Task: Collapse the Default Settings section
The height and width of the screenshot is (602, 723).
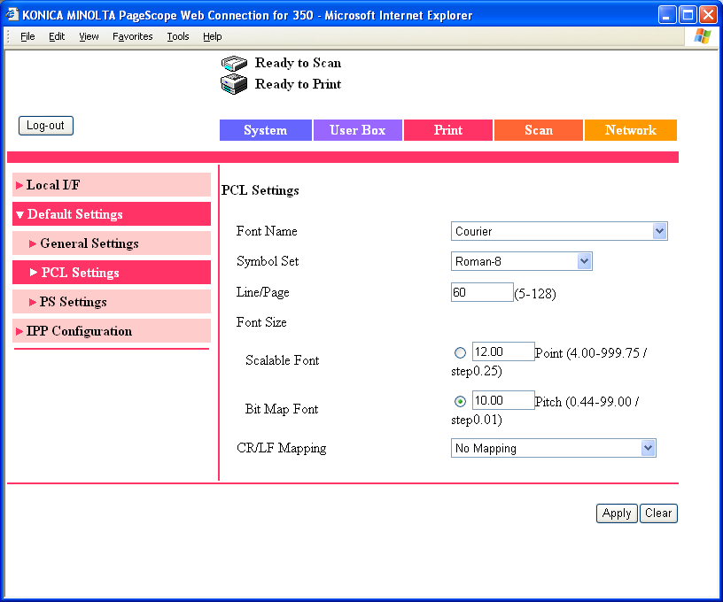Action: [112, 213]
